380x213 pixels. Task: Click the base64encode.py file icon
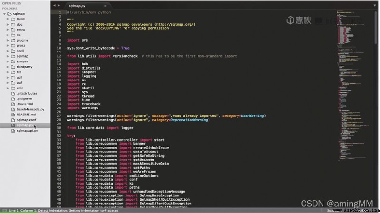point(13,109)
